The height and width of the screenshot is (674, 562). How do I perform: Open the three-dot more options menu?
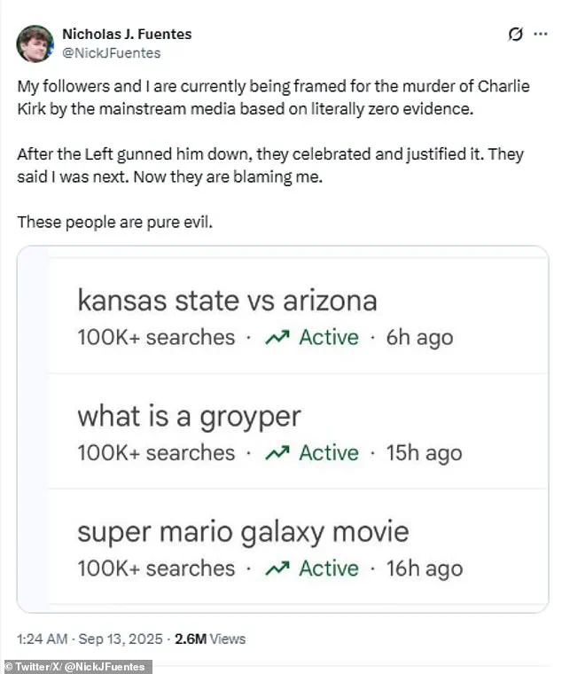point(541,35)
